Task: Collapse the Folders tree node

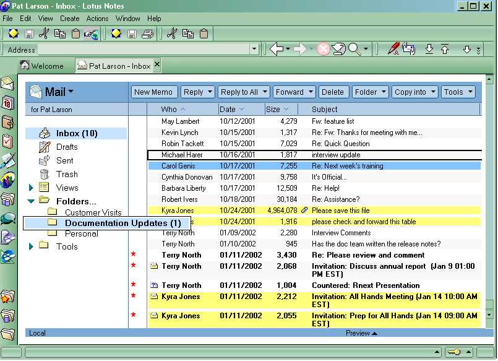Action: tap(31, 201)
